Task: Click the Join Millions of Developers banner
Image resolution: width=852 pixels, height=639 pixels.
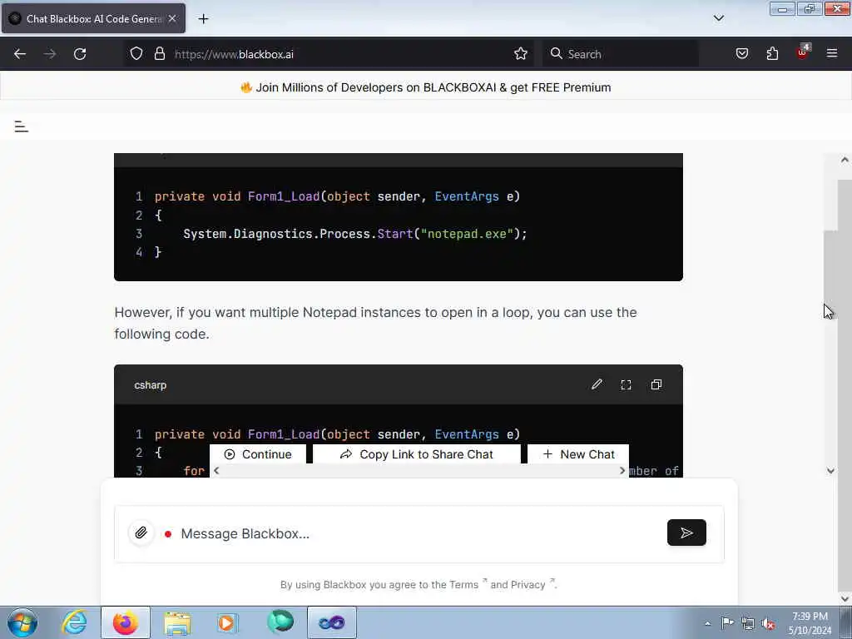Action: coord(426,87)
